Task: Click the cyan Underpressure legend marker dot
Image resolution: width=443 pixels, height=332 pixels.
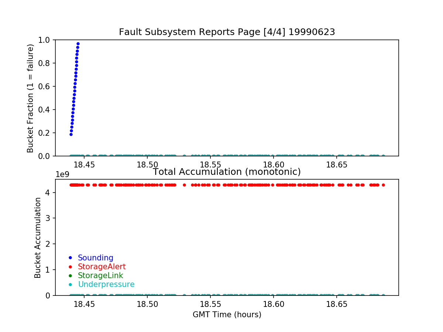Action: pos(70,284)
